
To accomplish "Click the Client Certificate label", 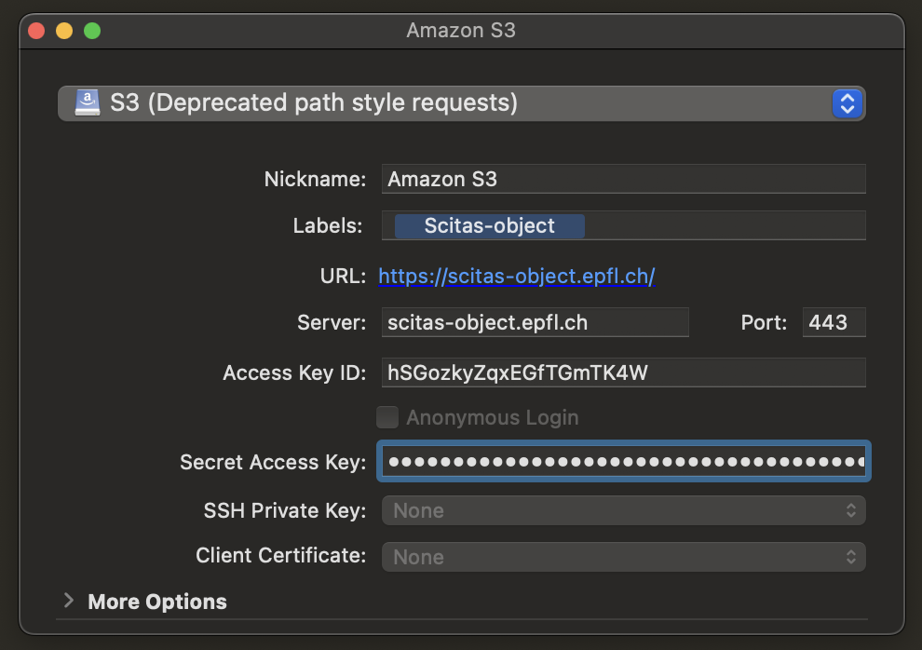I will pos(280,555).
